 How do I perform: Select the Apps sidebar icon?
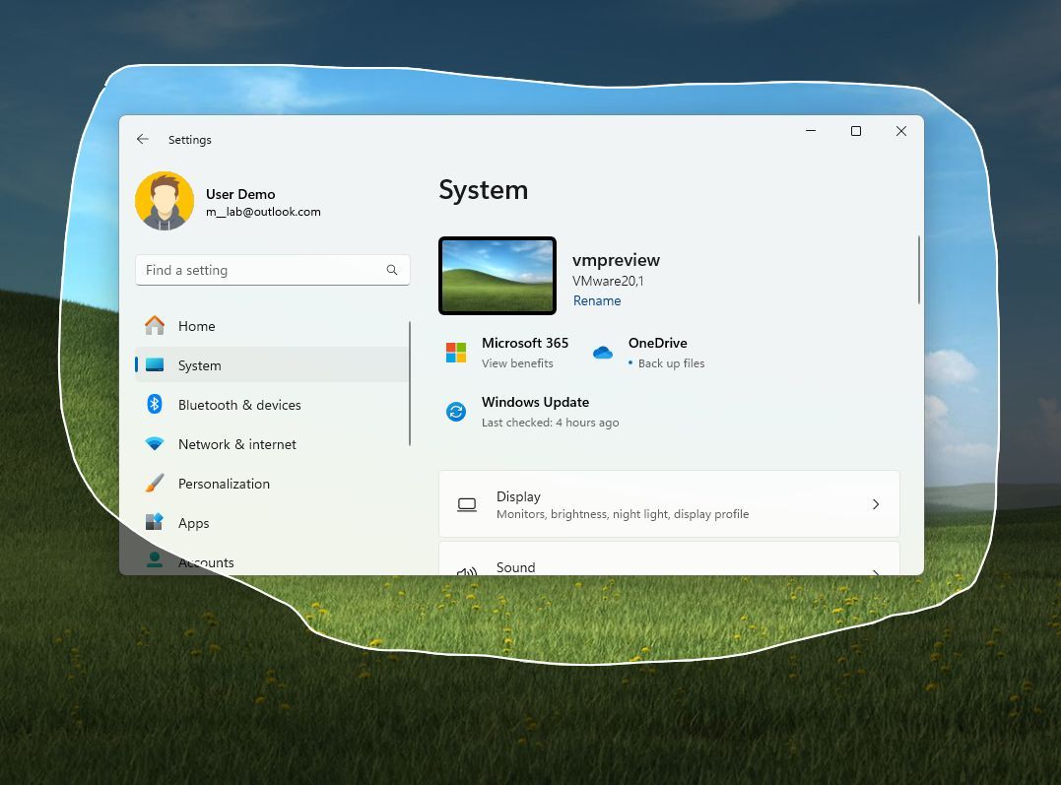156,522
